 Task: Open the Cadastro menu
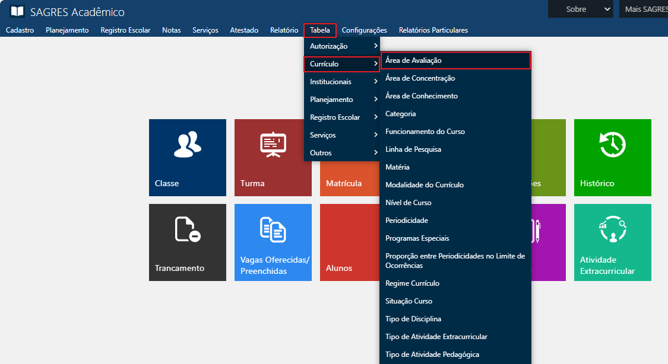click(x=20, y=30)
